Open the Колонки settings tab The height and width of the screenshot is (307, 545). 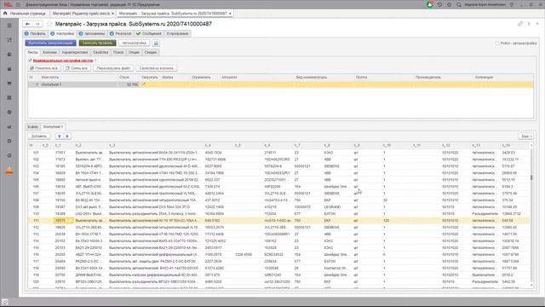pos(49,52)
